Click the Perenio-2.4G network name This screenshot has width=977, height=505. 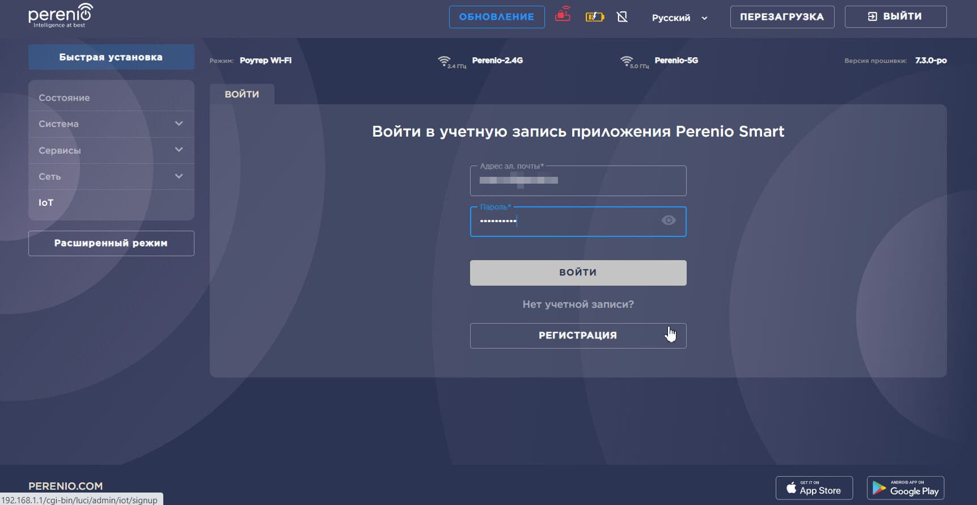click(x=497, y=60)
